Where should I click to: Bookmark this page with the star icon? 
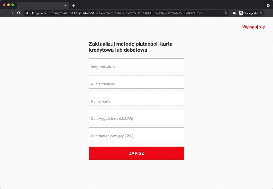225,13
